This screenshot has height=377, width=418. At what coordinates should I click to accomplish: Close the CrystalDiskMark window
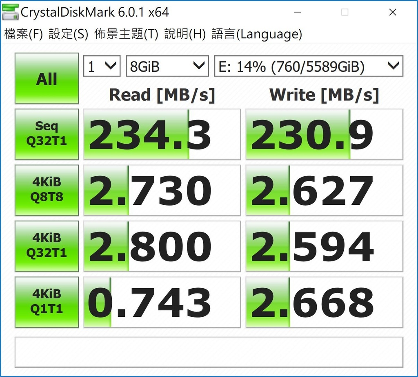[392, 12]
